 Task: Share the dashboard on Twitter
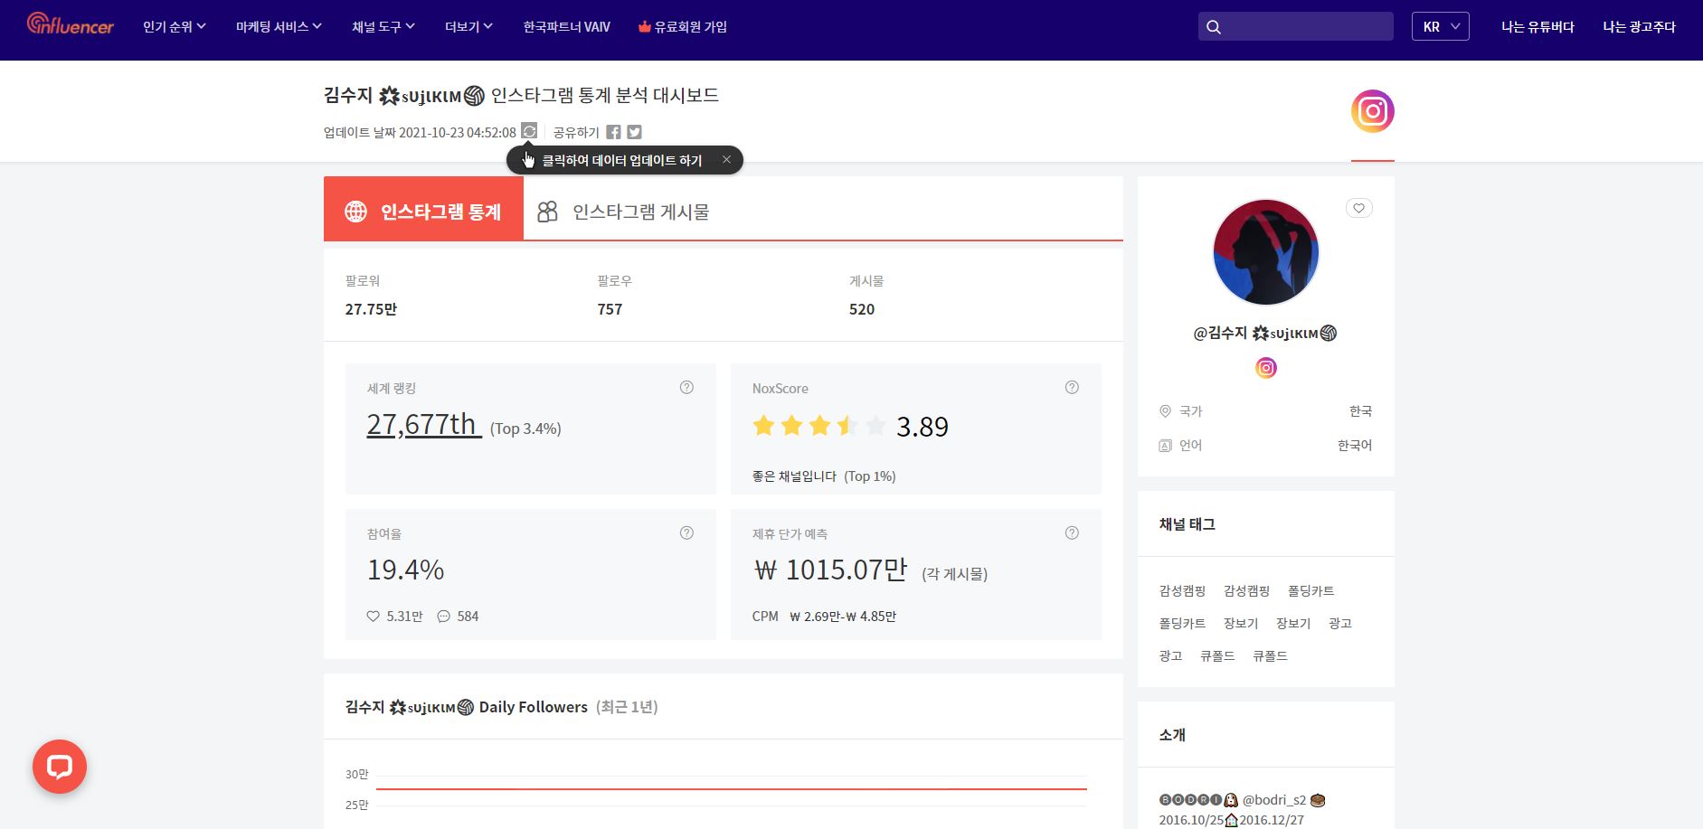pos(635,132)
